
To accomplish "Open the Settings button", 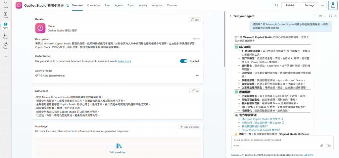I will click(x=310, y=5).
